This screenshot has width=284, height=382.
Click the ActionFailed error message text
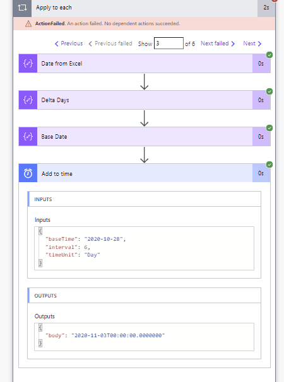tap(107, 23)
